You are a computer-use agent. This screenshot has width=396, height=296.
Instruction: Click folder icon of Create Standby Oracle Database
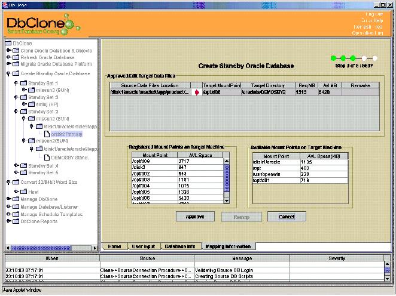(x=16, y=73)
